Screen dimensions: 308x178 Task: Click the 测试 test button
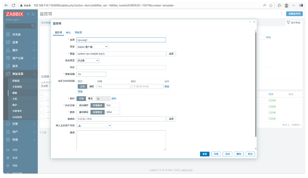pos(227,154)
